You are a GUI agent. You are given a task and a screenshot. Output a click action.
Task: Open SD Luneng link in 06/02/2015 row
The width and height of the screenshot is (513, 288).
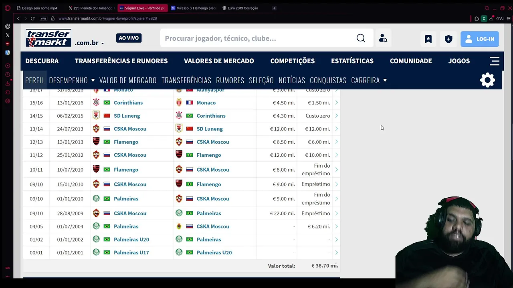pos(127,116)
